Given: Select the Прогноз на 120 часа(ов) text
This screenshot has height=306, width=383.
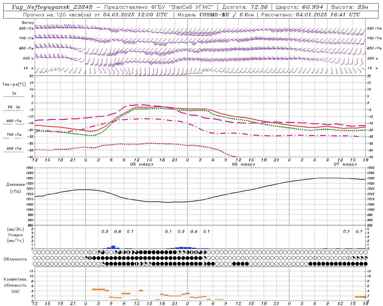Looking at the screenshot, I should point(58,15).
